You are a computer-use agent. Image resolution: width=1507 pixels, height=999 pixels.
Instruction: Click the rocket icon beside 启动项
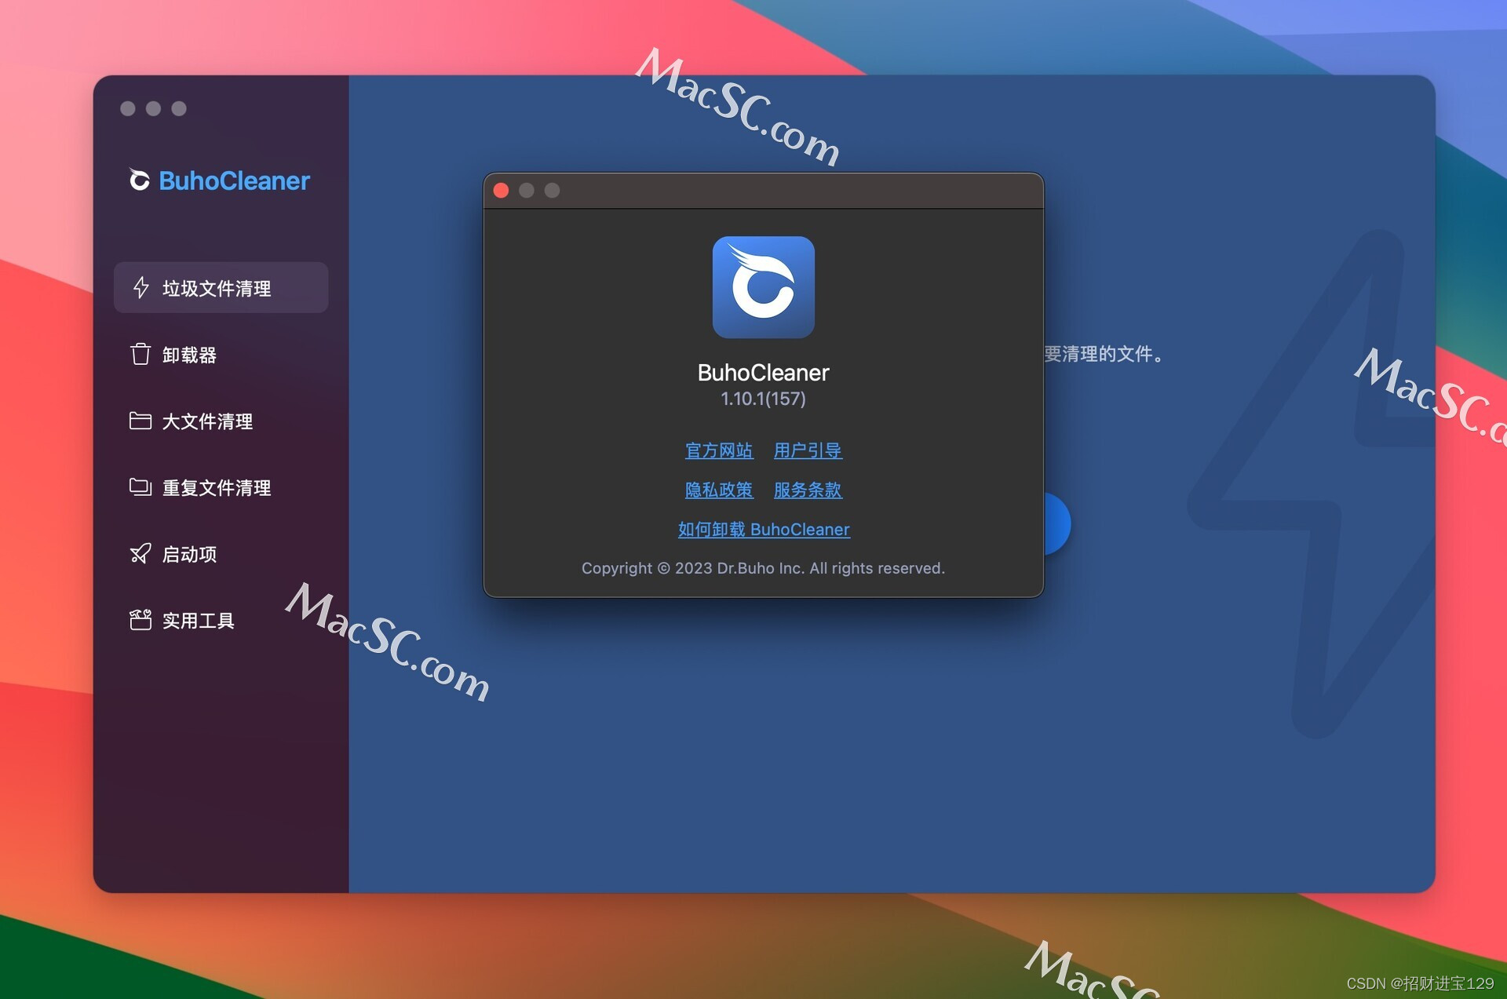pyautogui.click(x=140, y=553)
